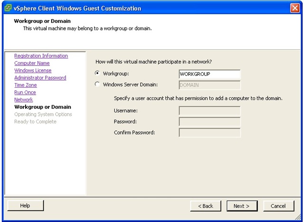The width and height of the screenshot is (304, 222).
Task: Click the Username input field
Action: click(x=209, y=111)
